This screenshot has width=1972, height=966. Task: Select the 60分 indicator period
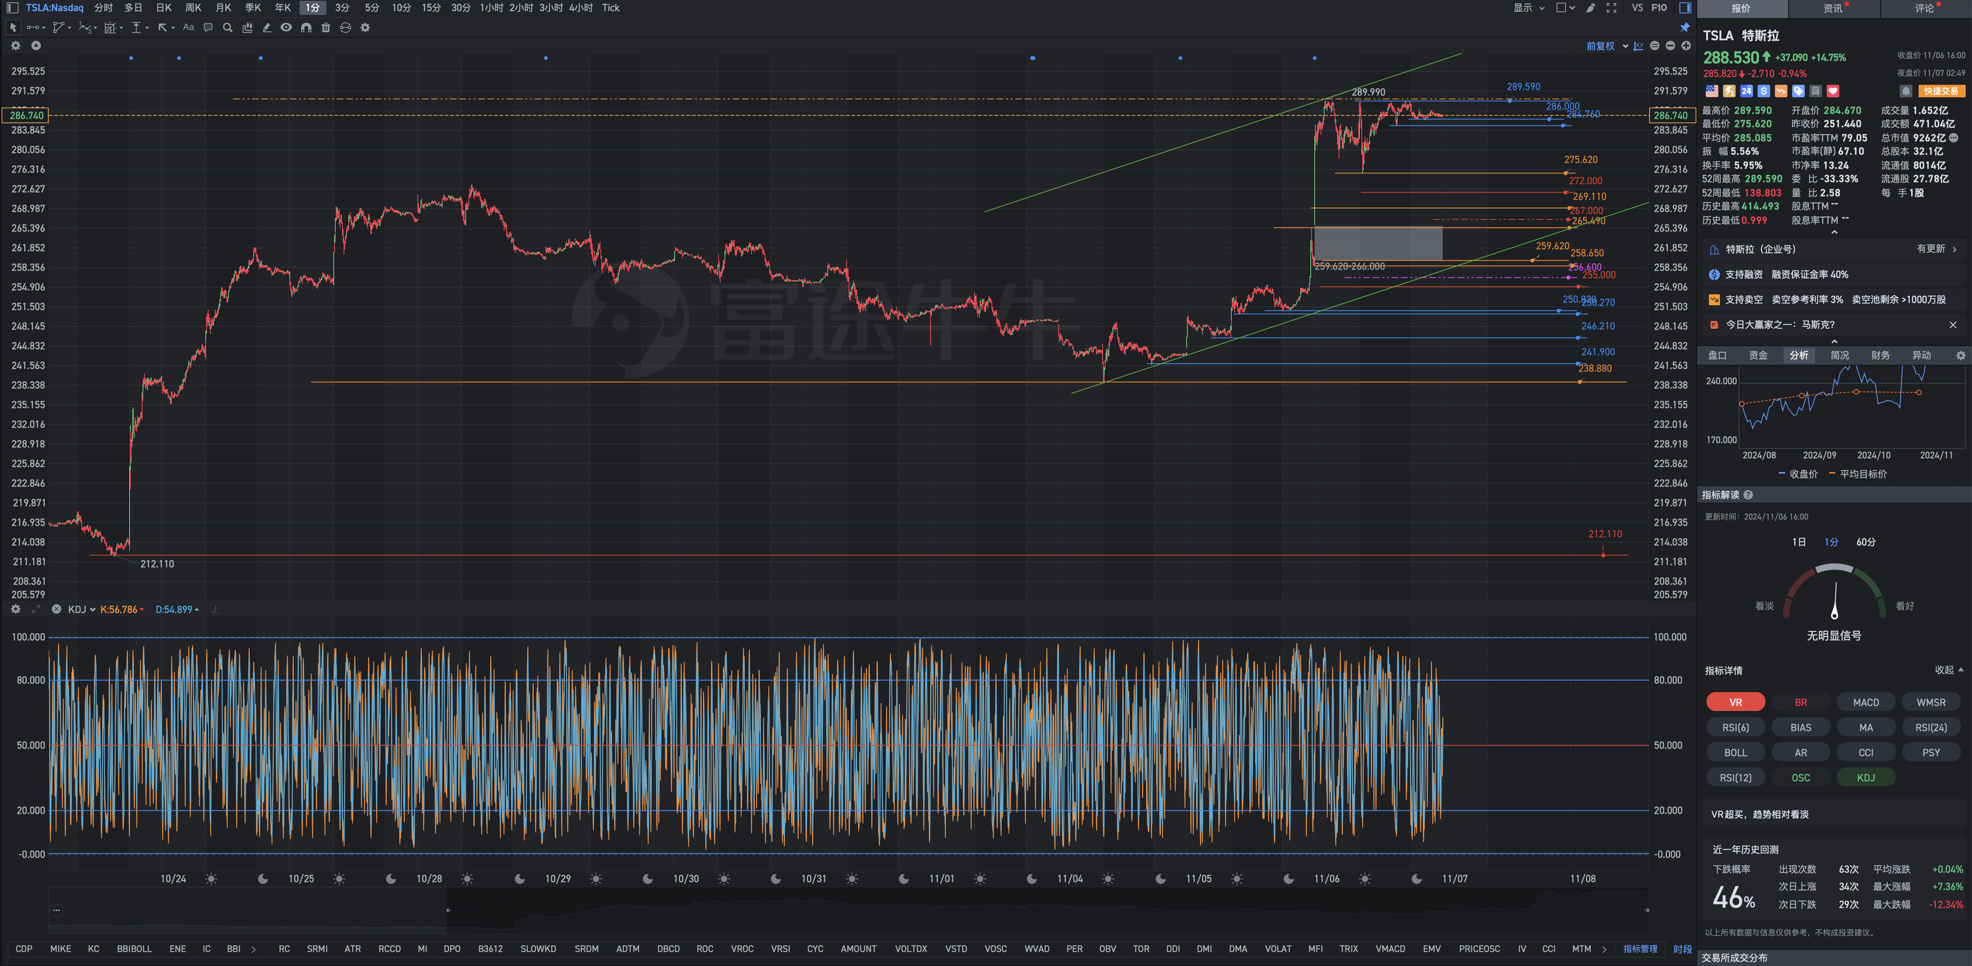tap(1866, 542)
